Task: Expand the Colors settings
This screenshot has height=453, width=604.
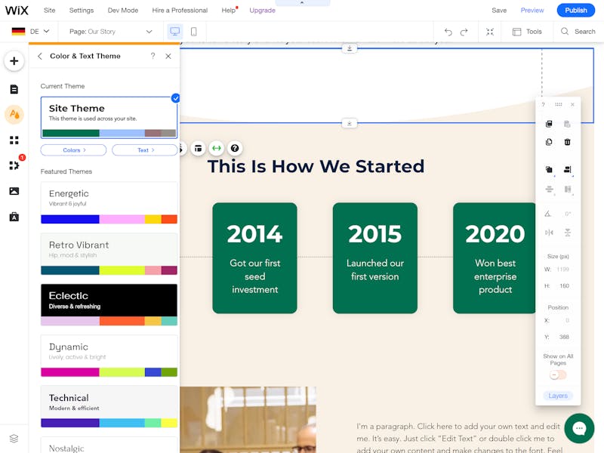Action: [x=73, y=150]
